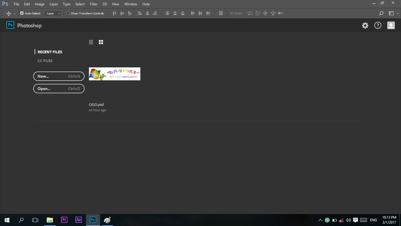This screenshot has height=226, width=401.
Task: Click the Distribute left edges icon
Action: tap(193, 13)
